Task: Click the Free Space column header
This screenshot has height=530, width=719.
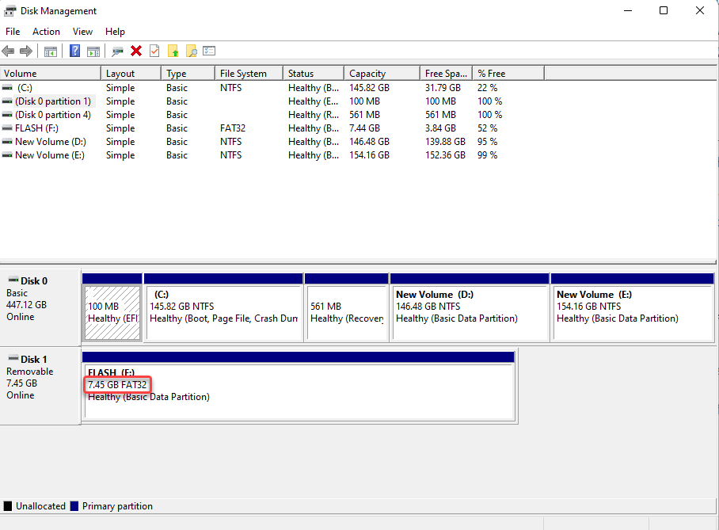Action: 445,72
